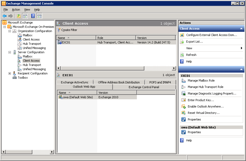Click the Back arrow toolbar icon
This screenshot has width=246, height=161.
[x=5, y=16]
